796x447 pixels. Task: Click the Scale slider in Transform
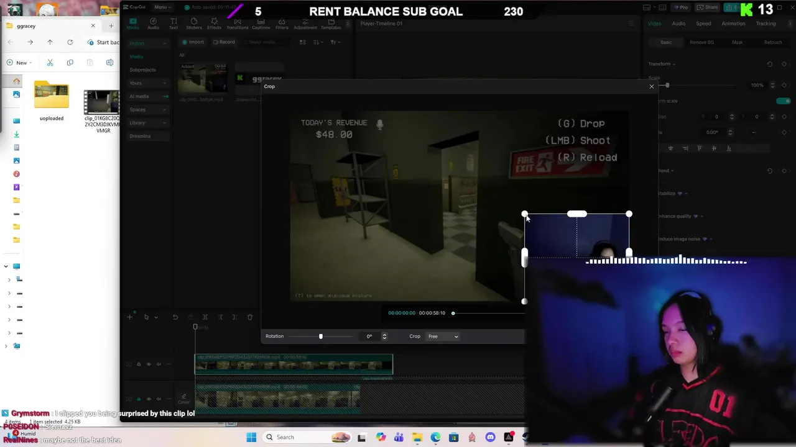pyautogui.click(x=667, y=85)
